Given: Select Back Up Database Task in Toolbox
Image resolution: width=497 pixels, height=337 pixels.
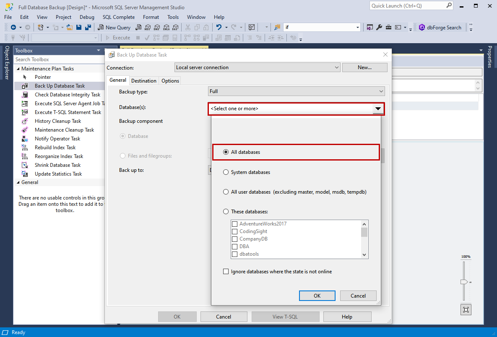Looking at the screenshot, I should point(59,86).
